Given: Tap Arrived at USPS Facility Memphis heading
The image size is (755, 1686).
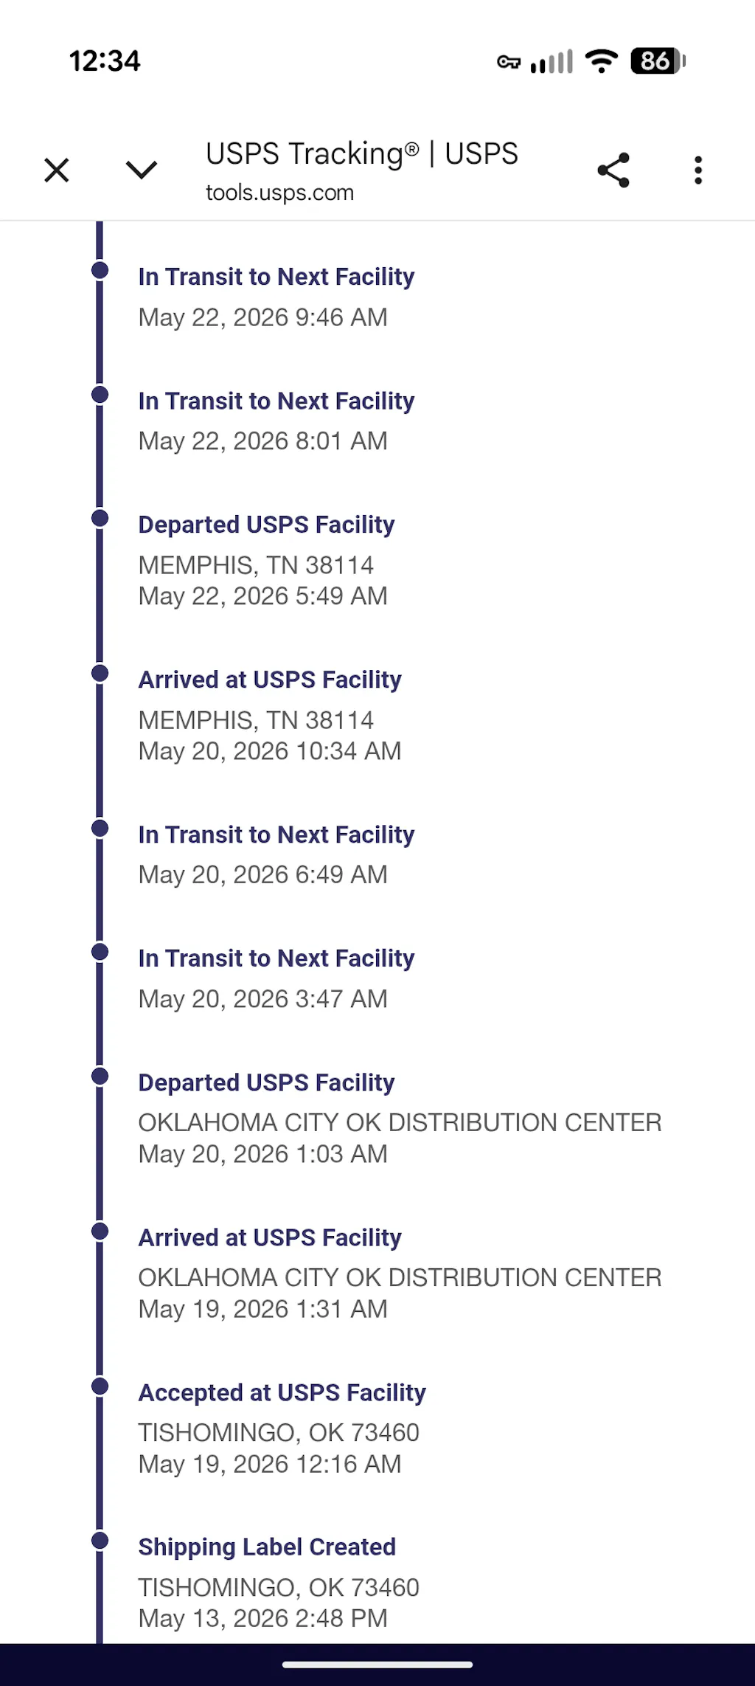Looking at the screenshot, I should (x=270, y=680).
